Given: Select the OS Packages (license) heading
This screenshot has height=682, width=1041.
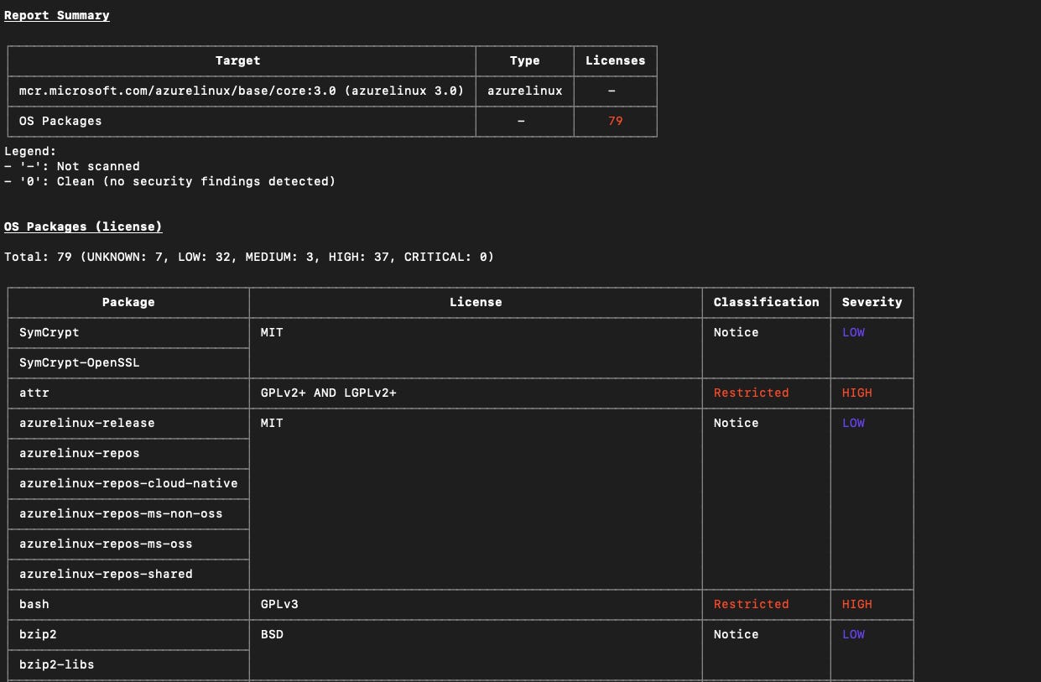Looking at the screenshot, I should 83,226.
